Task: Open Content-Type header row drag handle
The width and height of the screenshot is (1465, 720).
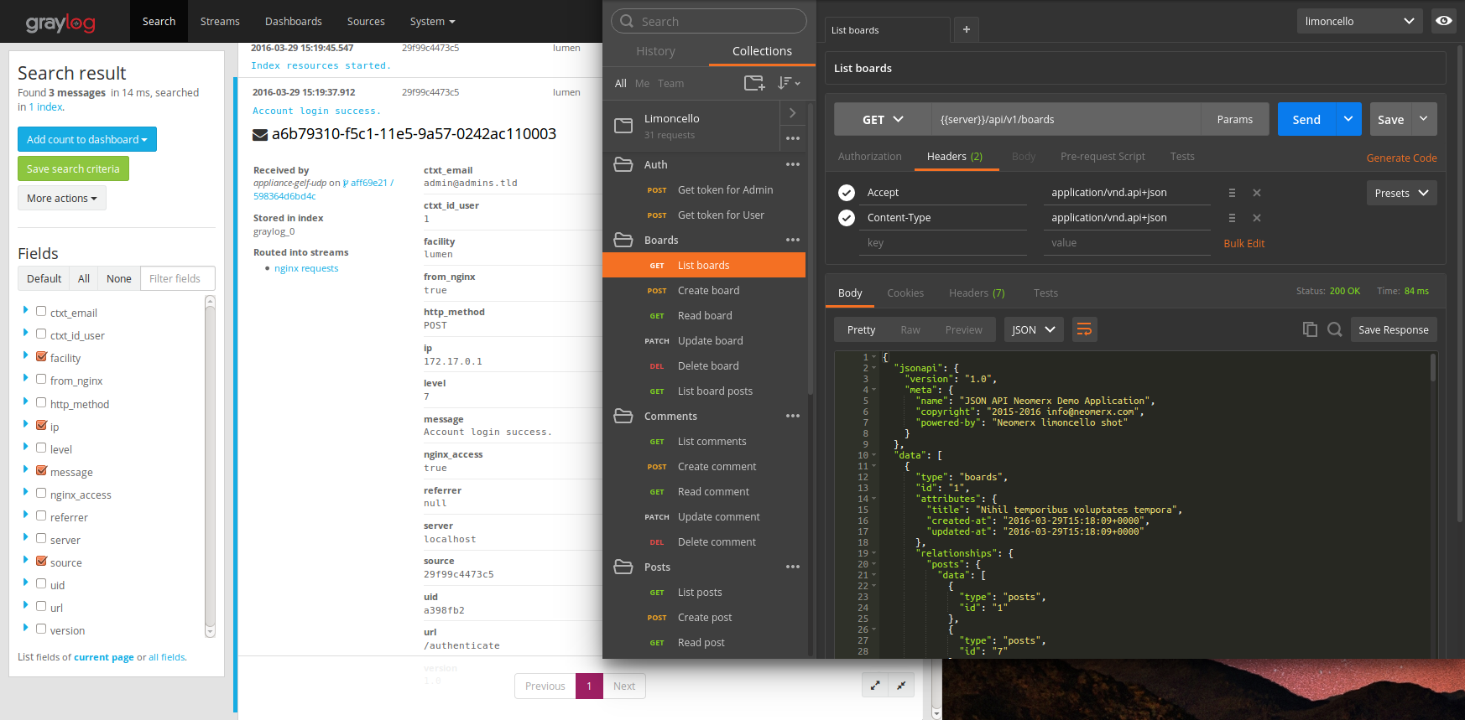Action: (x=1232, y=218)
